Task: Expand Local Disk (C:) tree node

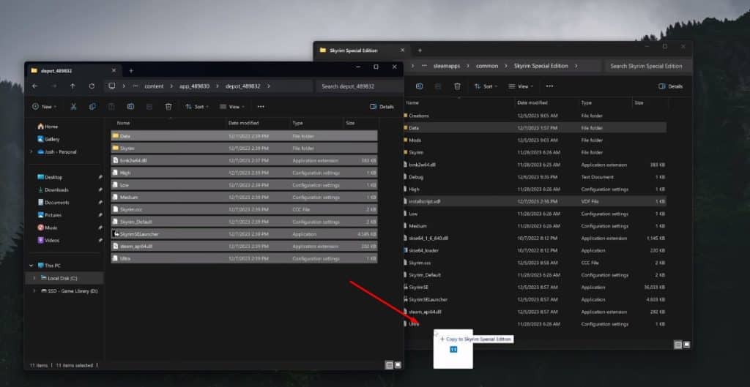Action: [x=34, y=278]
